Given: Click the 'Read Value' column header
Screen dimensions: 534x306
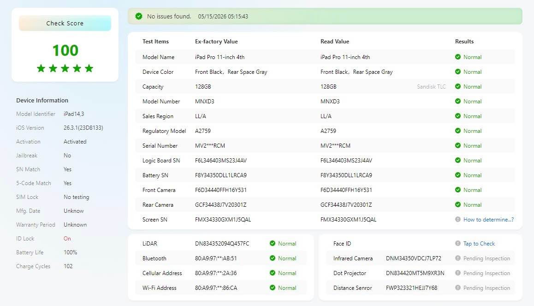Looking at the screenshot, I should coord(334,41).
